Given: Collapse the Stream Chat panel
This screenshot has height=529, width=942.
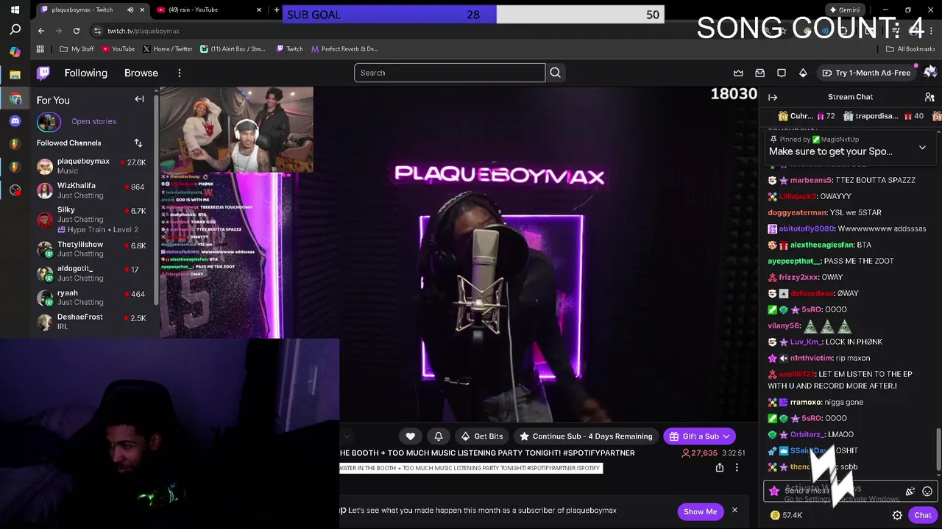Looking at the screenshot, I should [x=773, y=97].
